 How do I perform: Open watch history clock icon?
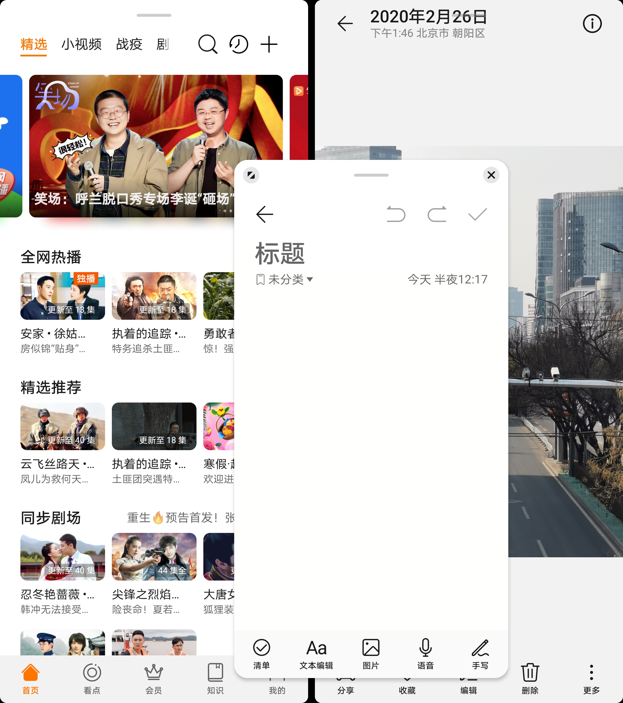(x=238, y=44)
